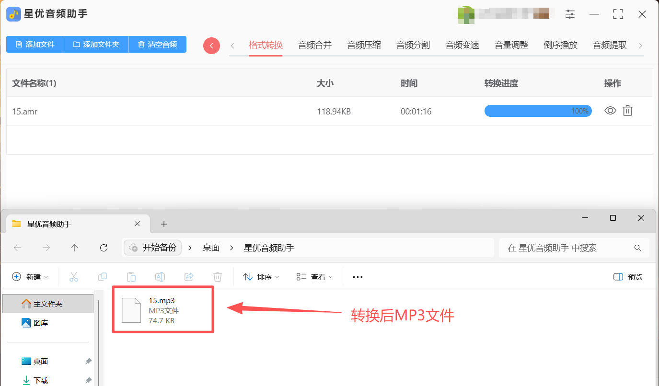Go up one folder with the up arrow
This screenshot has height=386, width=659.
tap(75, 248)
